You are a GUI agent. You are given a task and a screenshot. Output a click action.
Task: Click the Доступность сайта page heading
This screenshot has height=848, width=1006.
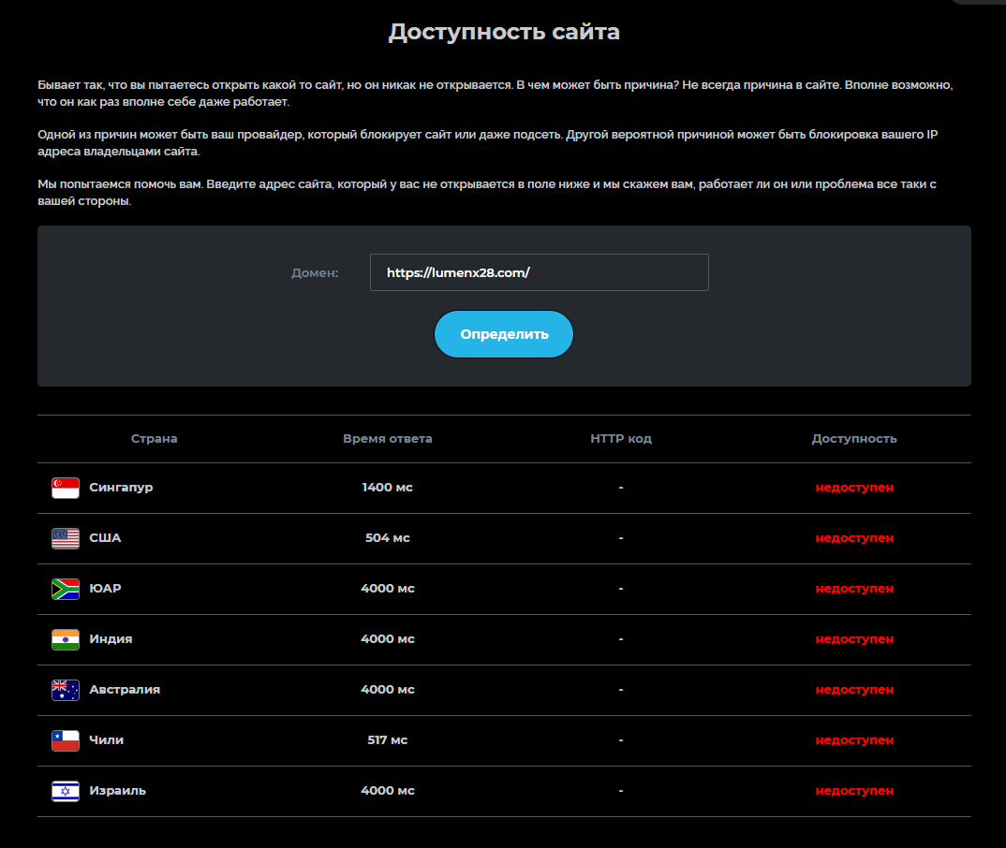(504, 32)
